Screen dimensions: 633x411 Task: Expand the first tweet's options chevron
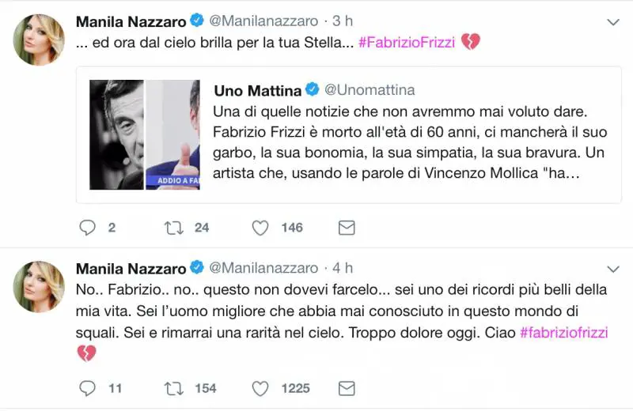[612, 22]
